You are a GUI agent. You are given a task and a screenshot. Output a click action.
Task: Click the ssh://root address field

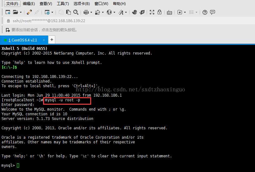pyautogui.click(x=130, y=21)
